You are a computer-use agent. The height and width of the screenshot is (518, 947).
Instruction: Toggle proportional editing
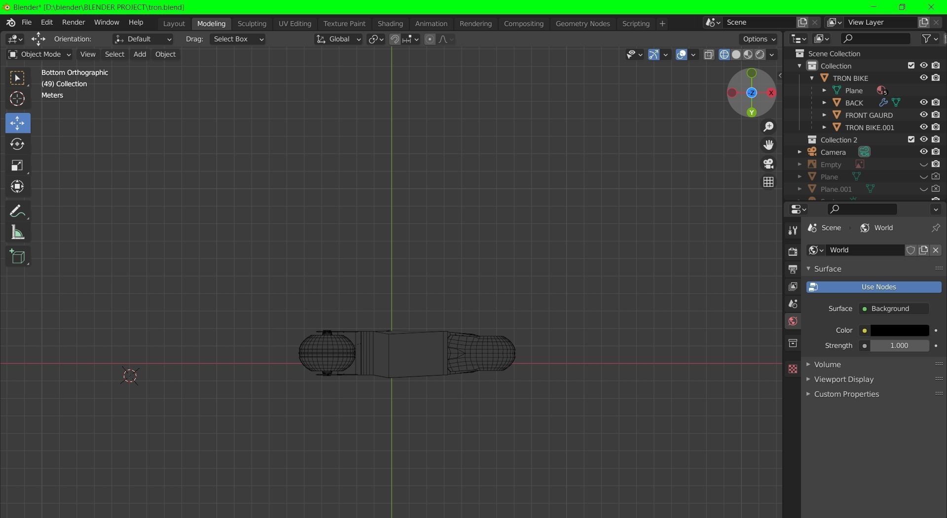point(430,39)
